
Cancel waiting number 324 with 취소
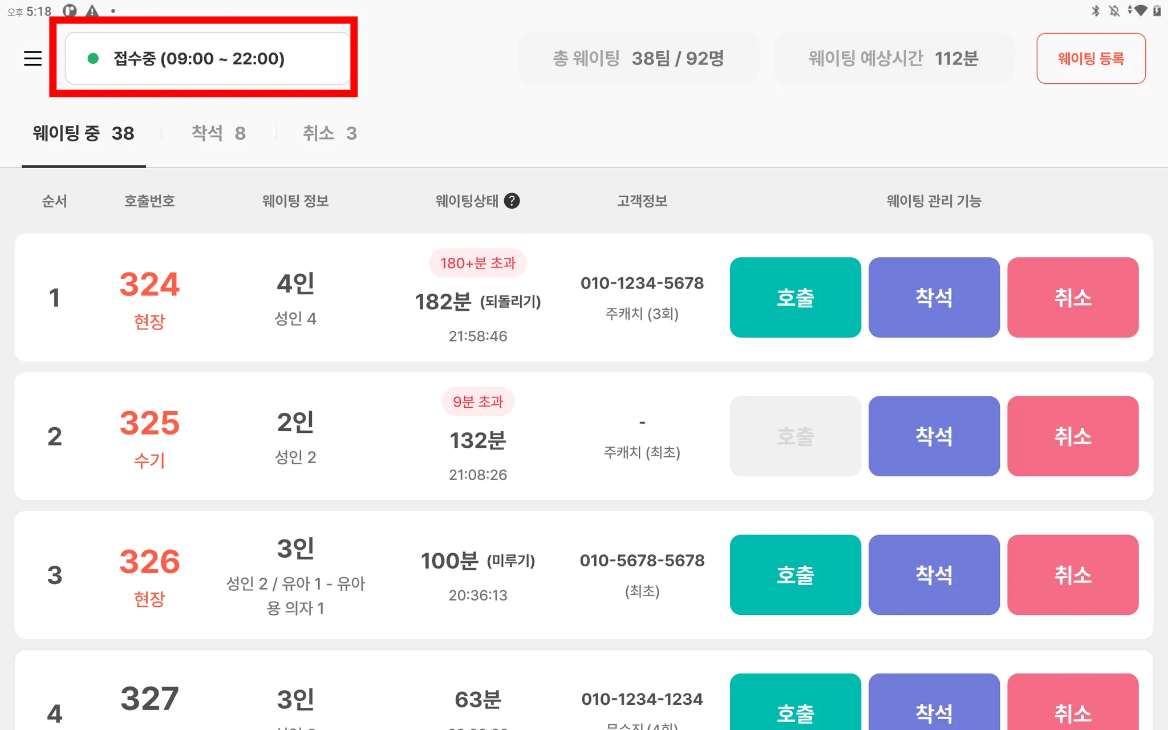coord(1072,297)
